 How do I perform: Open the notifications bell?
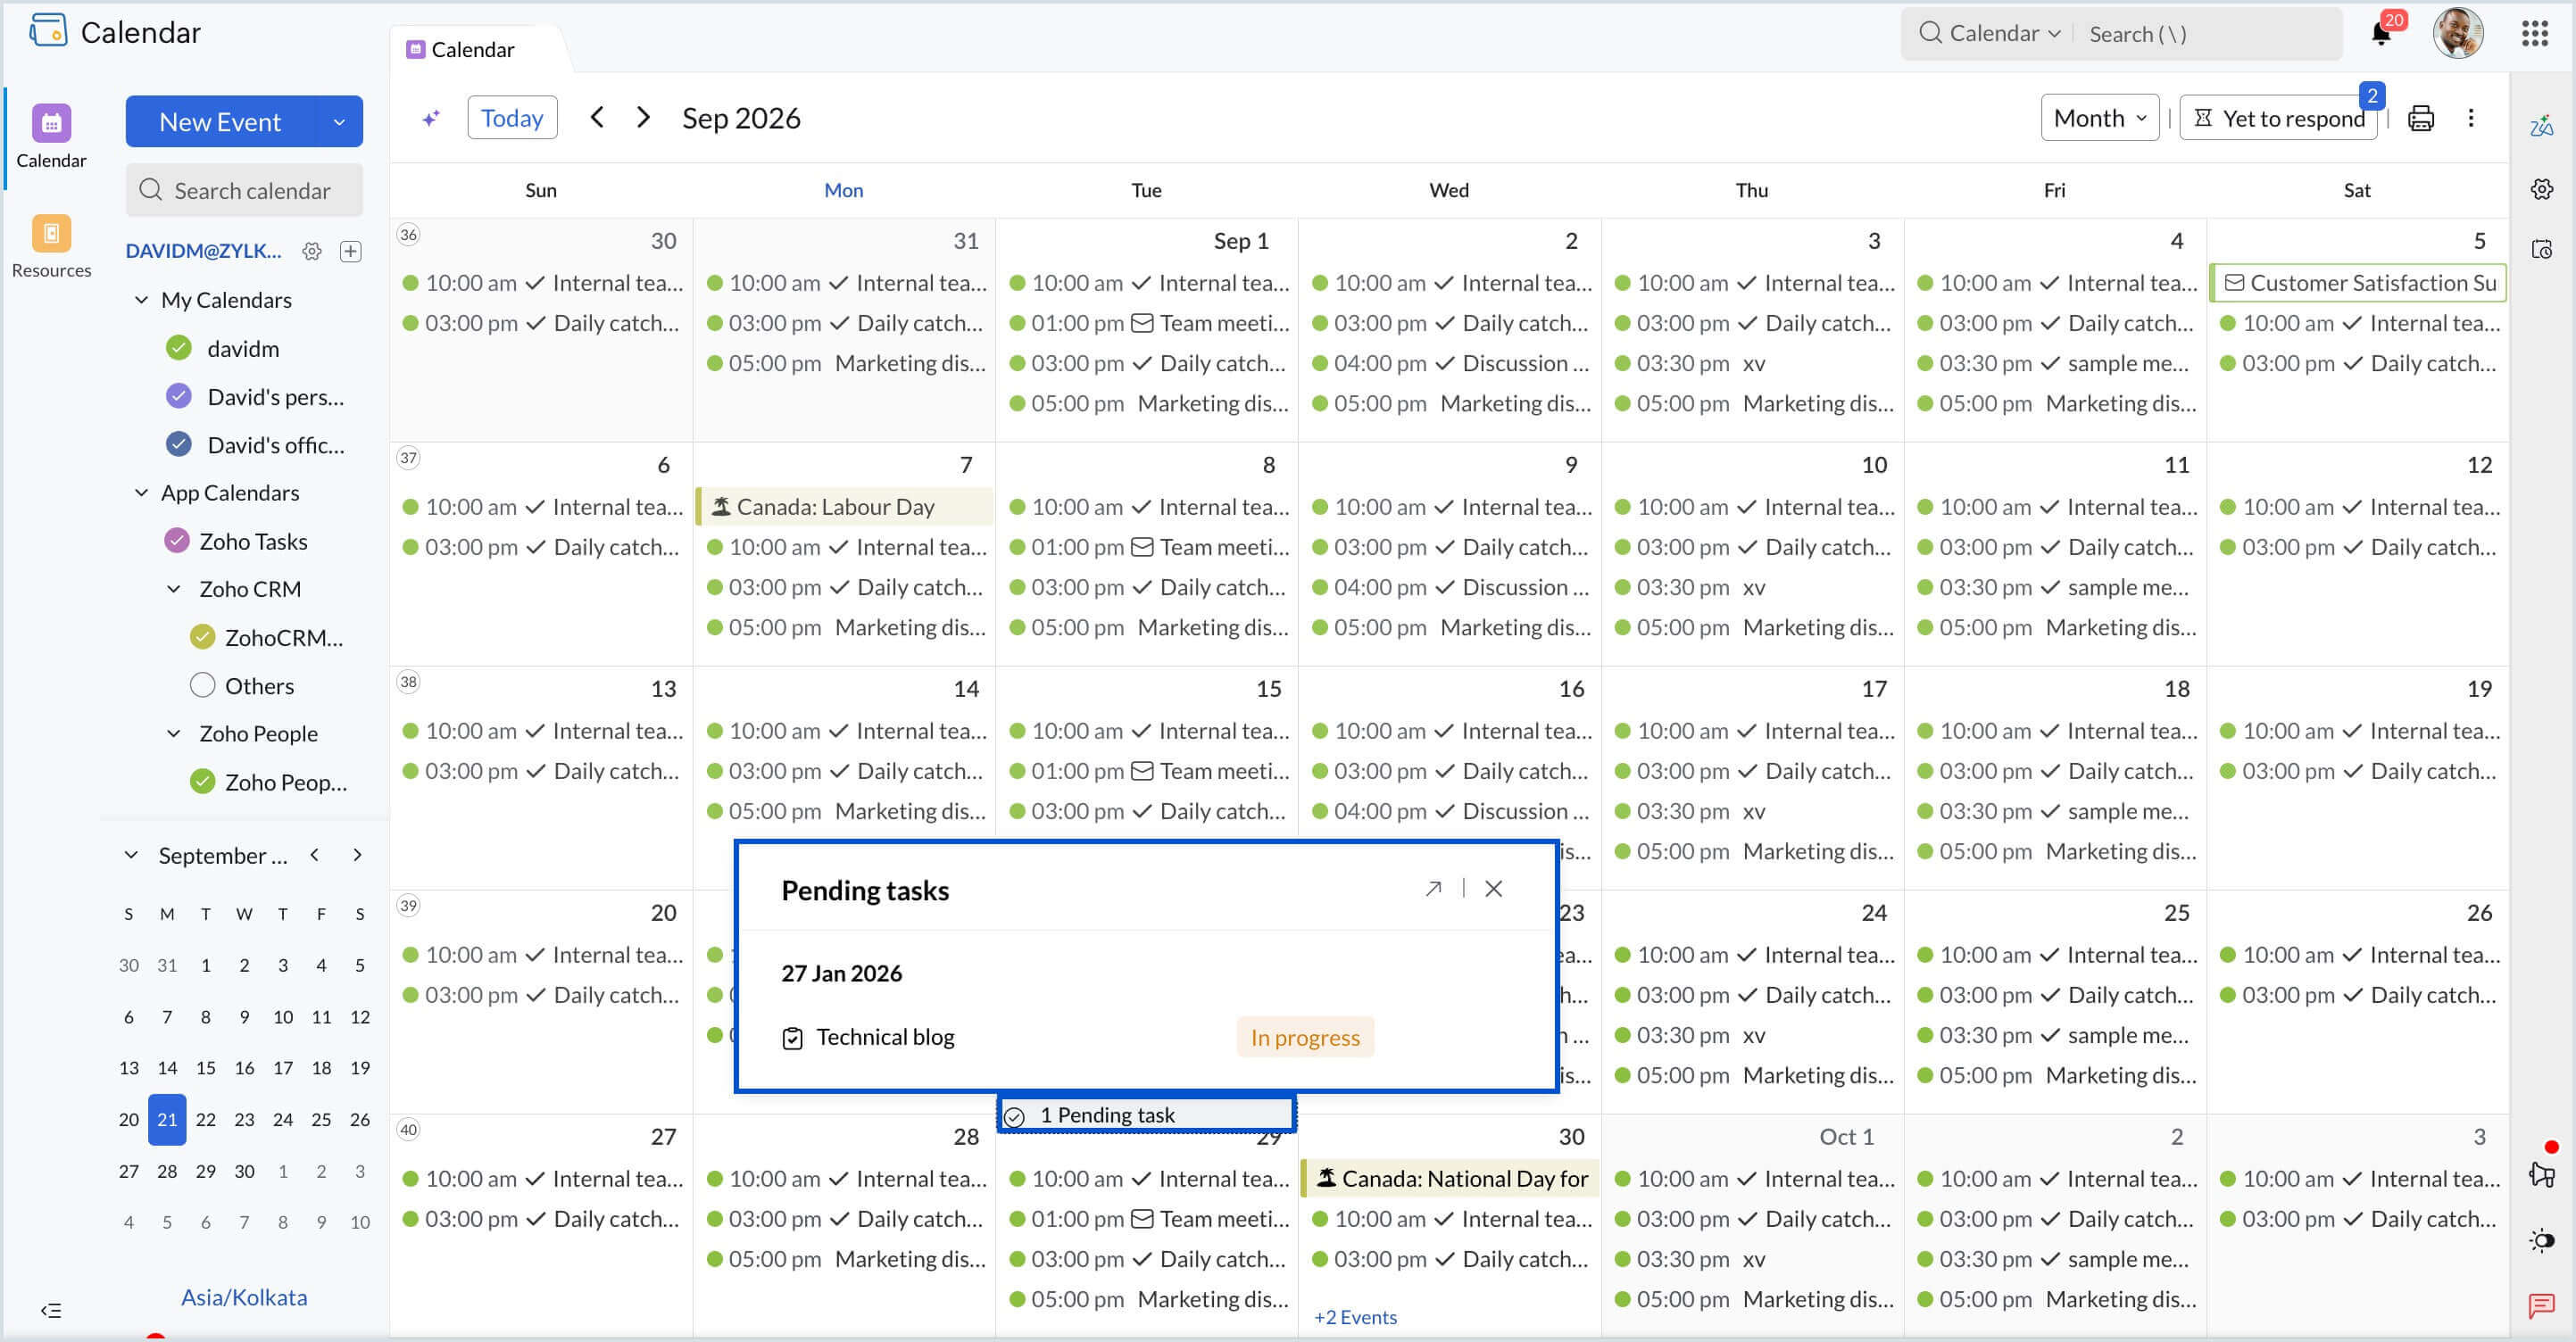coord(2381,34)
